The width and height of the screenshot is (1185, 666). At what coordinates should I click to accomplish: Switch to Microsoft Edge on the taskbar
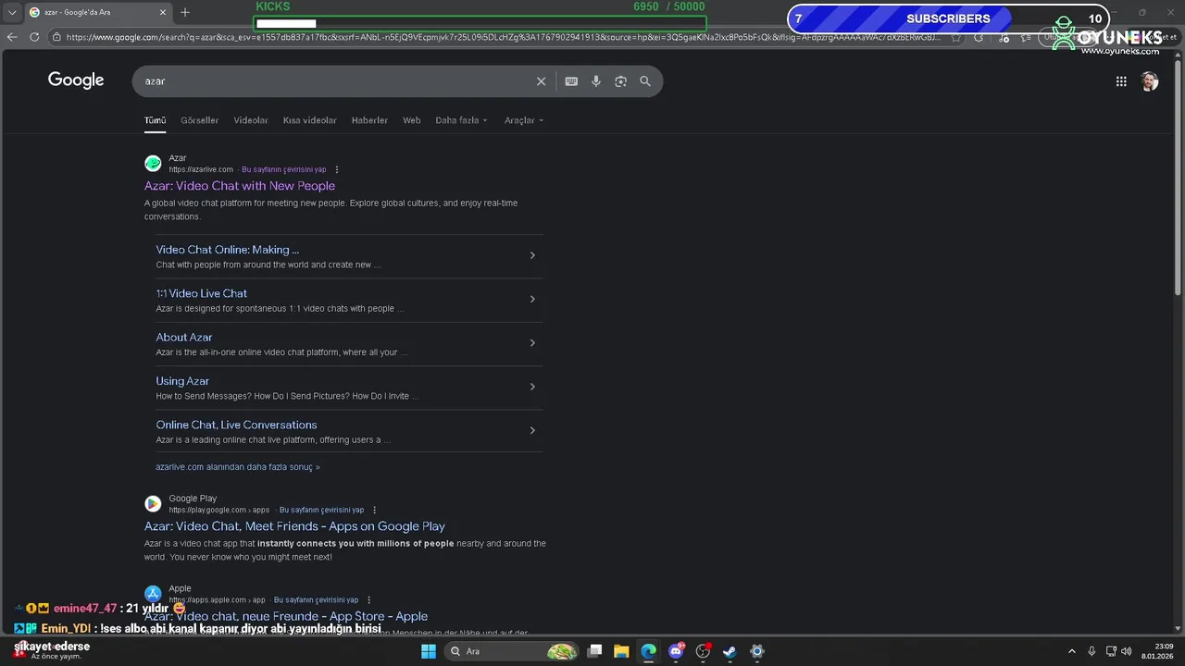(x=648, y=651)
